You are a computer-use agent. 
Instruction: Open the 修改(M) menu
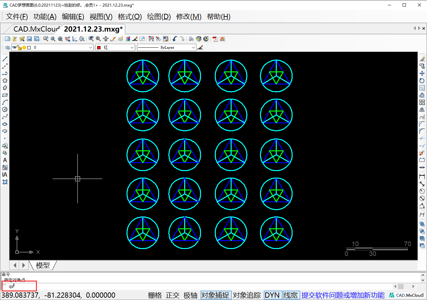[x=189, y=17]
